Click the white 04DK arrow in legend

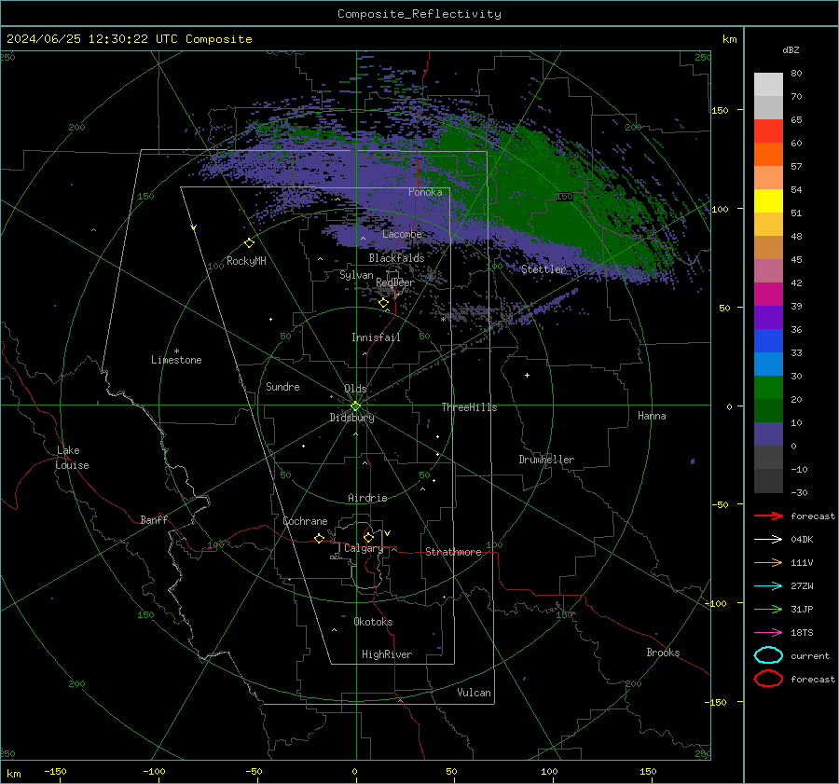coord(768,539)
